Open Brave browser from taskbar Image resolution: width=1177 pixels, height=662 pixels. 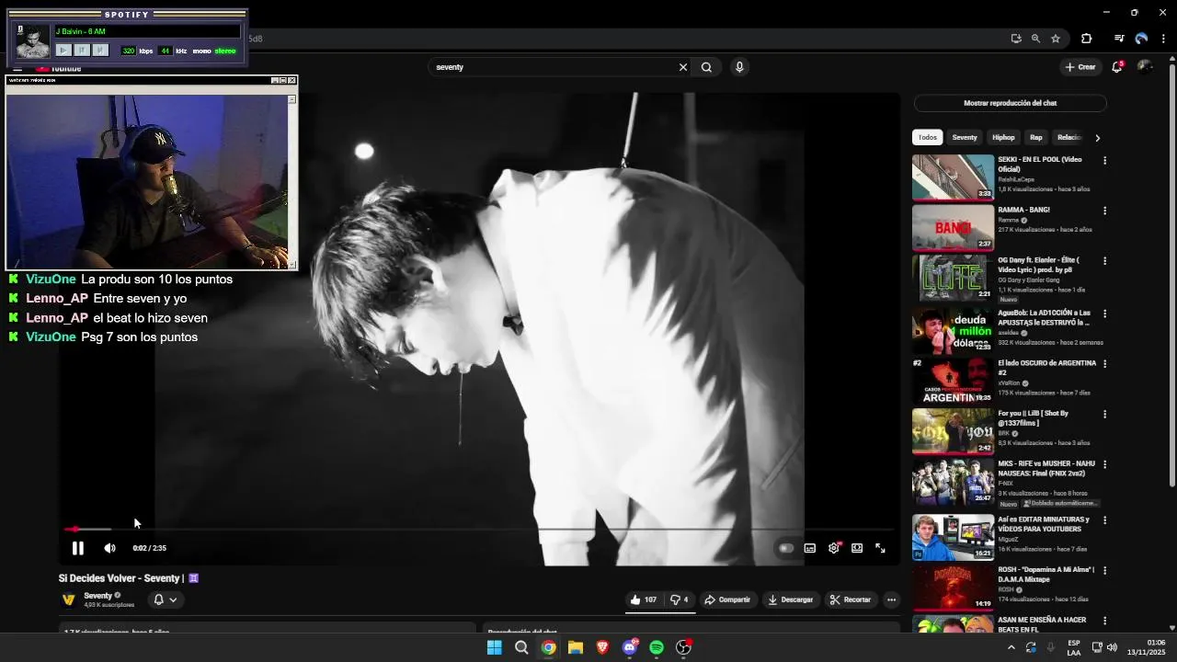point(602,647)
